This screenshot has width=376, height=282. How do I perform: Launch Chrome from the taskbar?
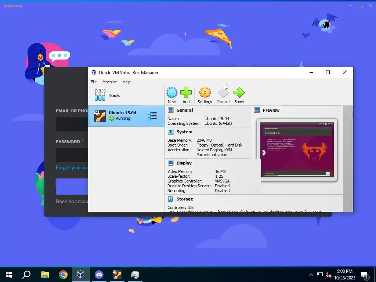[63, 275]
